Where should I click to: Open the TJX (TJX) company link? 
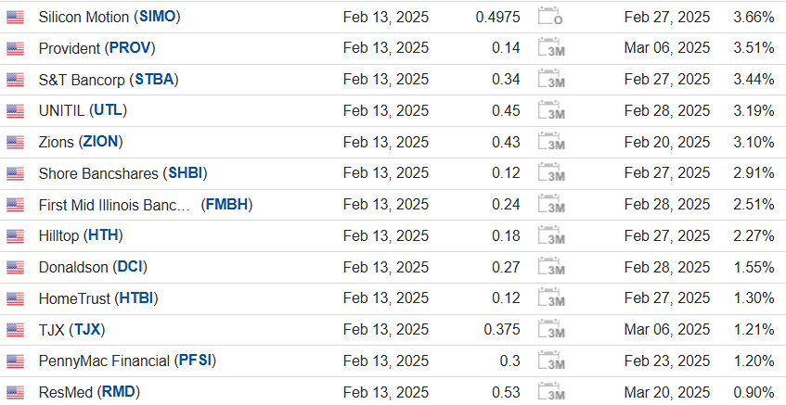pyautogui.click(x=72, y=330)
